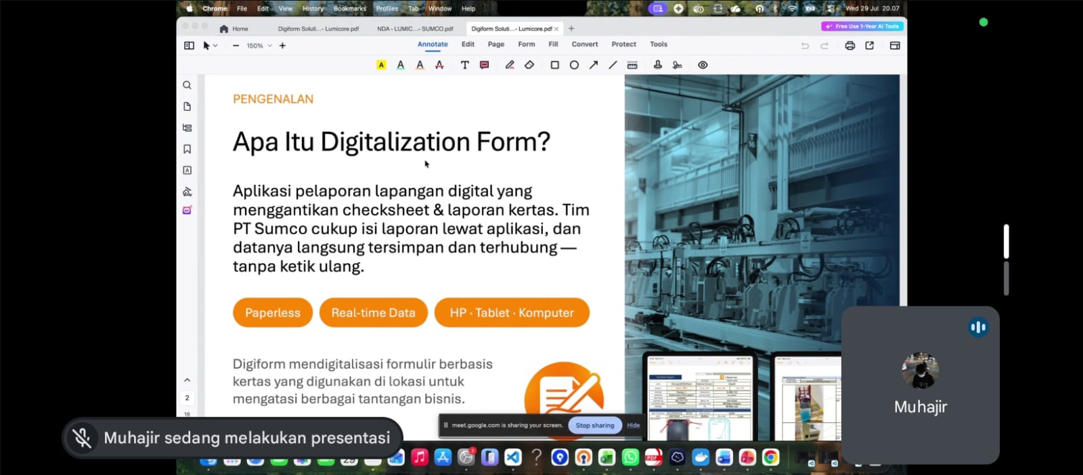
Task: Open the Tools tab
Action: (x=659, y=44)
